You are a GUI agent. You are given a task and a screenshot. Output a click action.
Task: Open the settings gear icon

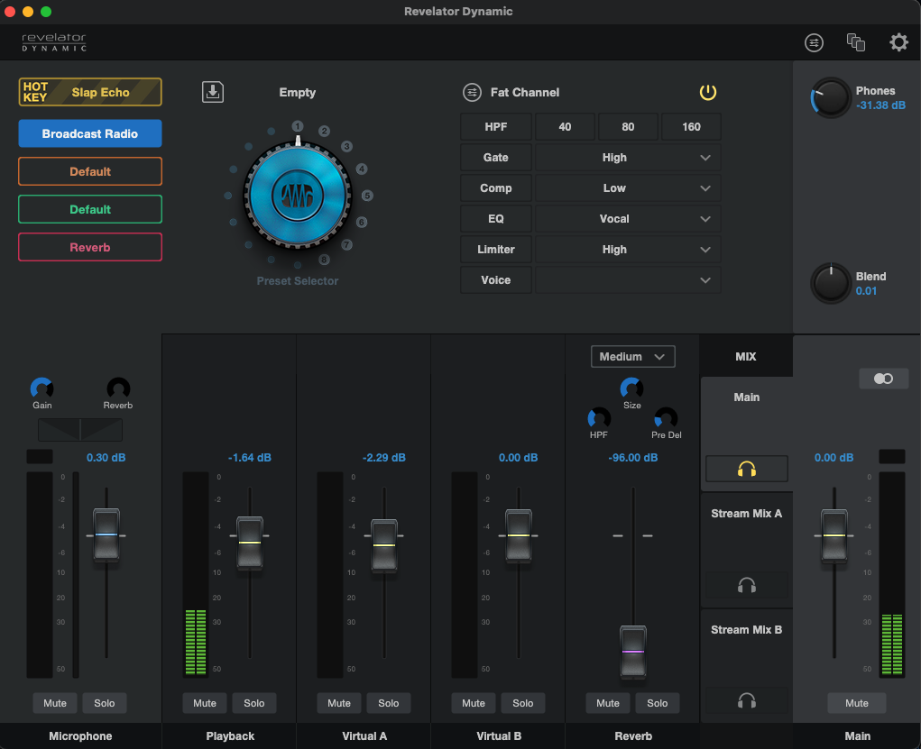898,42
